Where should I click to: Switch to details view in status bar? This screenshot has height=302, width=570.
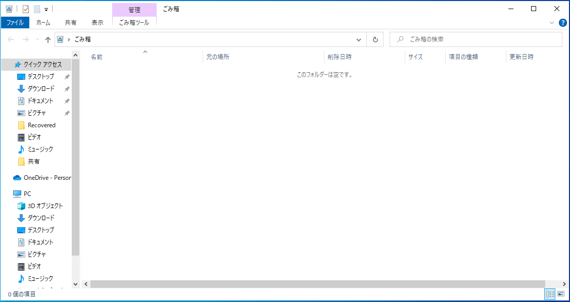pos(550,294)
